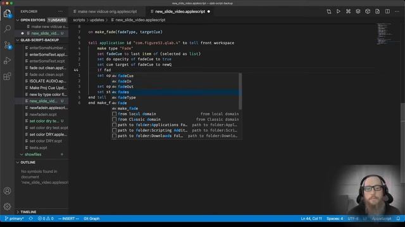
Task: Open notifications bell in status bar
Action: point(398,219)
